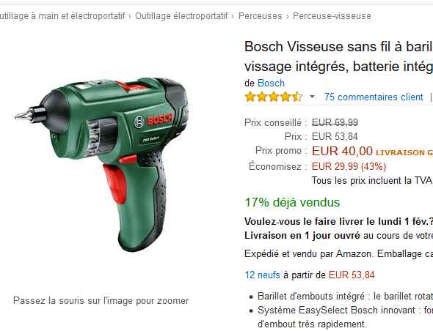Open the 12 neufs offers link
Viewport: 433px width, 331px height.
[262, 275]
